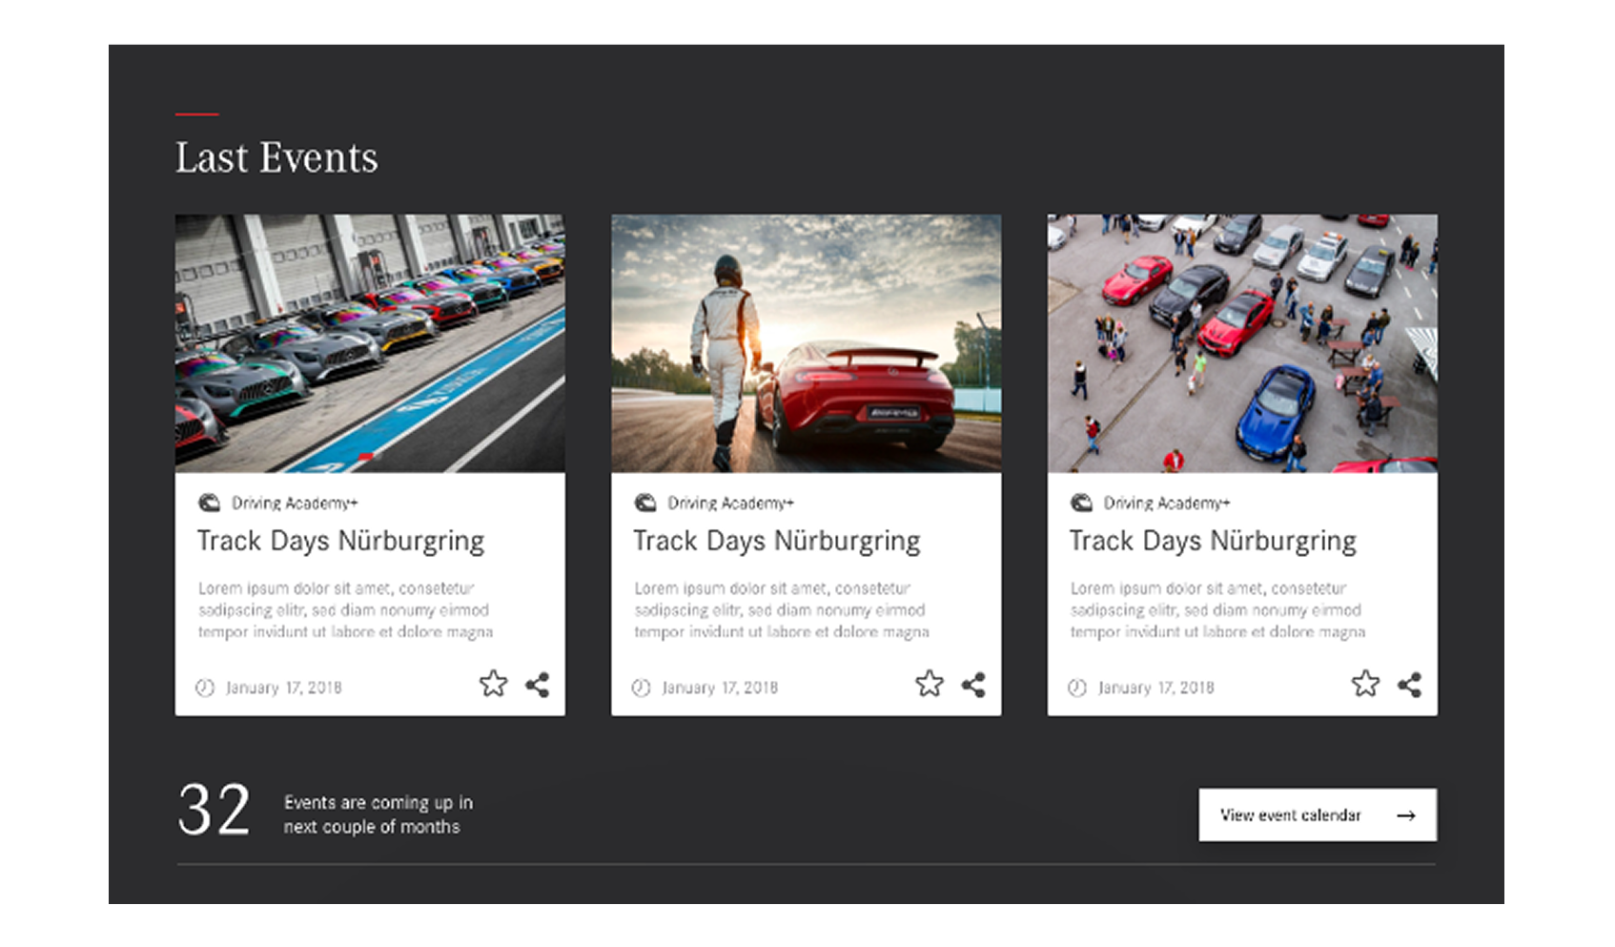Click the January 17, 2018 date on the middle card
This screenshot has height=947, width=1615.
point(721,686)
